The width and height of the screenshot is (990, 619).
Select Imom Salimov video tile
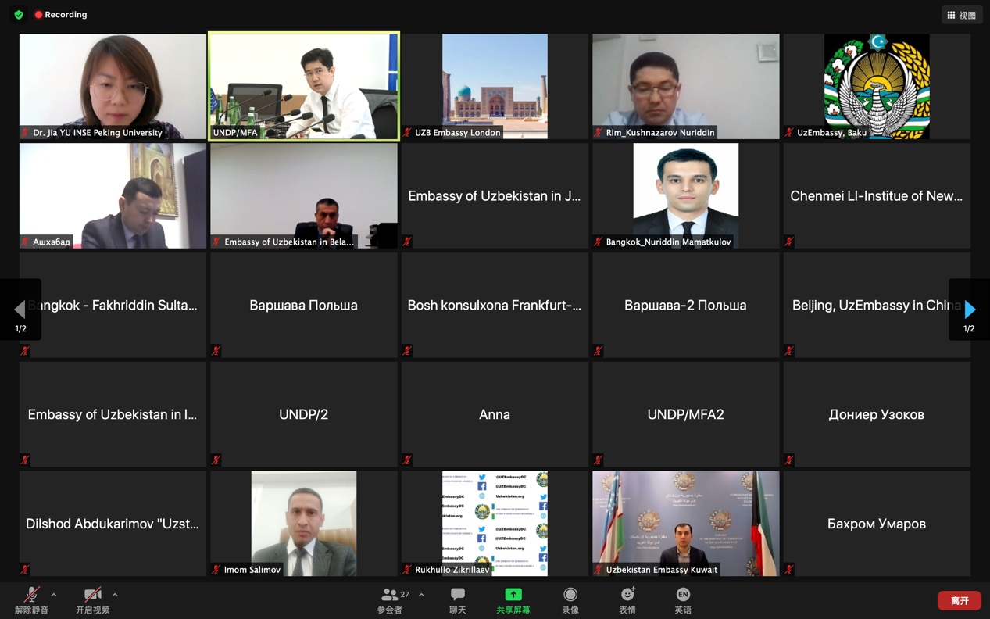tap(304, 524)
